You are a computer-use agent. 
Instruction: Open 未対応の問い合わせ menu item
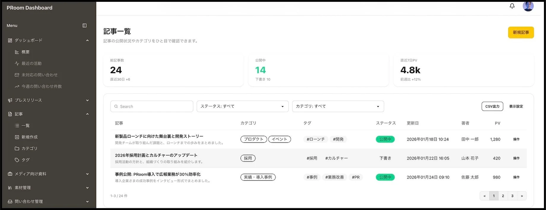(39, 75)
